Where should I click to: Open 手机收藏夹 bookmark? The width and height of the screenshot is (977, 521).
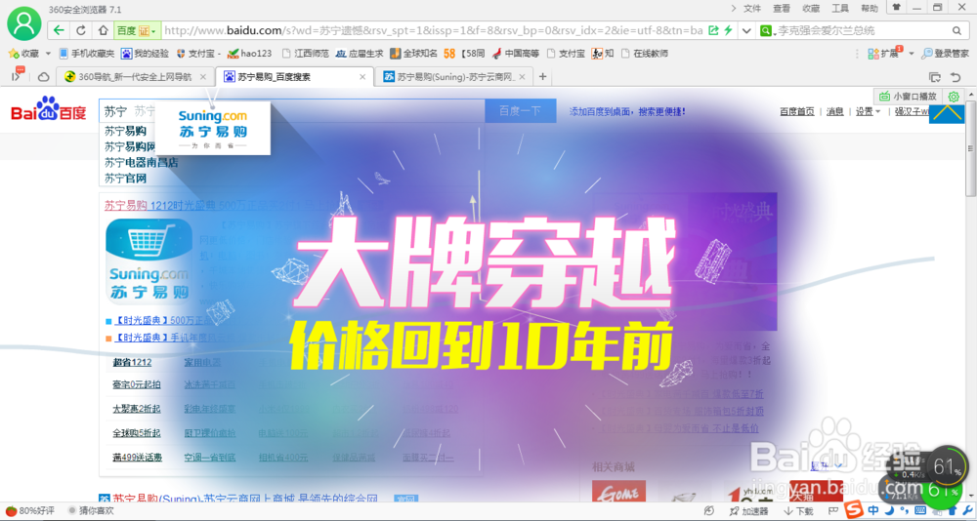87,54
